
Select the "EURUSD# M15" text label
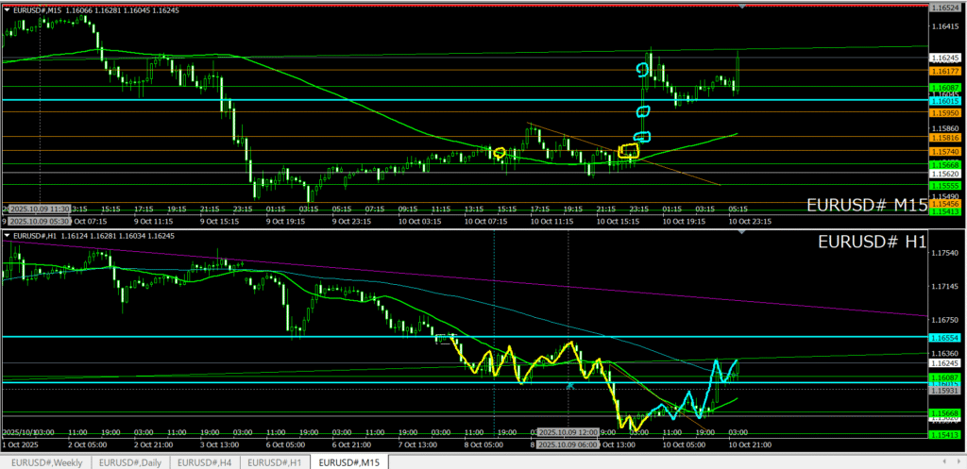[865, 205]
